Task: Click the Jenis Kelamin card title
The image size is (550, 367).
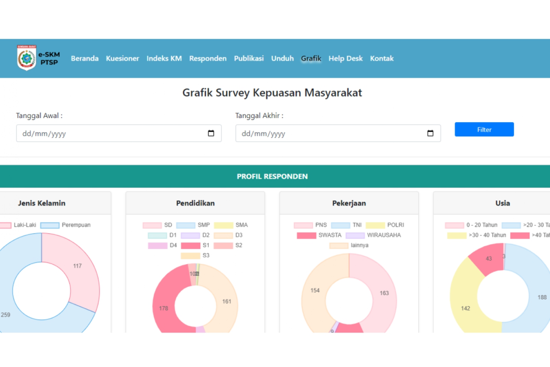Action: 42,203
